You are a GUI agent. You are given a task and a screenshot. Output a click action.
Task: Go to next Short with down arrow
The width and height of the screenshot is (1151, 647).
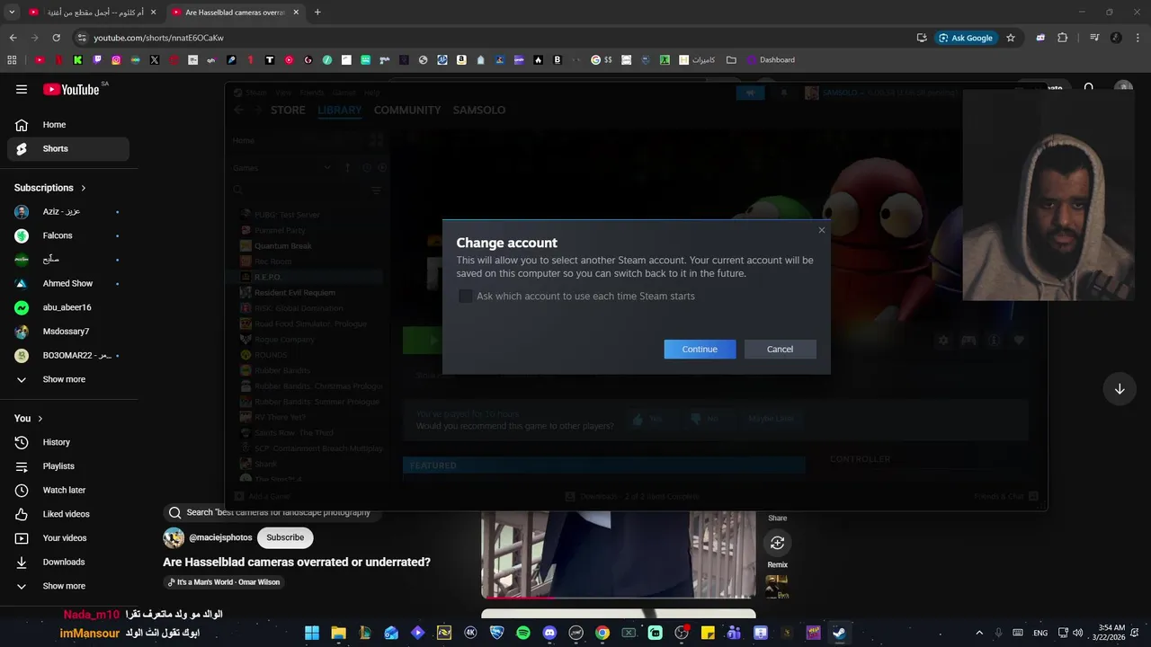click(x=1120, y=389)
